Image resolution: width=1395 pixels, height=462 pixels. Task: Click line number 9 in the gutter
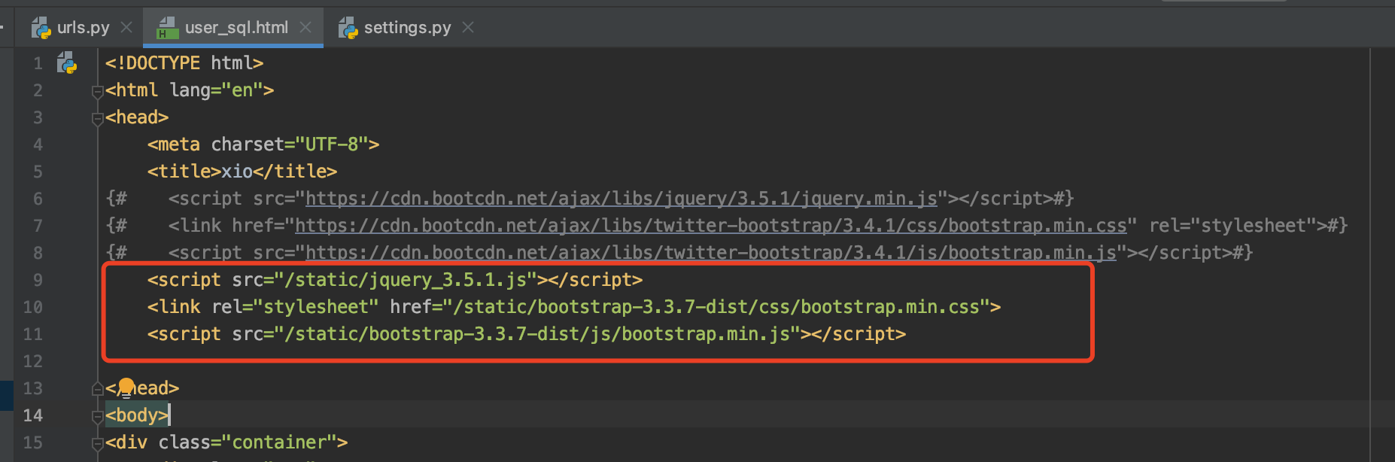(38, 280)
